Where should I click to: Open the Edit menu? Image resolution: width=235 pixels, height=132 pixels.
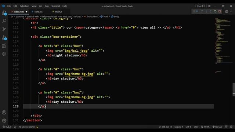[x=15, y=6]
